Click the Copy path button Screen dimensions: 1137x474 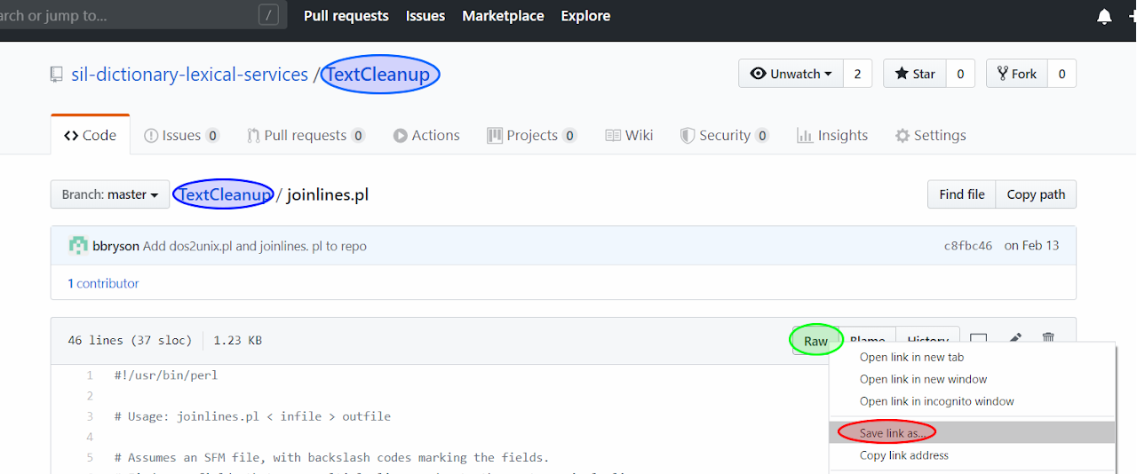point(1036,194)
